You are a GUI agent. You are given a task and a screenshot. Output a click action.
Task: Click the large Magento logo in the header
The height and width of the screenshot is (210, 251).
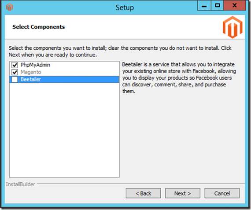point(233,27)
